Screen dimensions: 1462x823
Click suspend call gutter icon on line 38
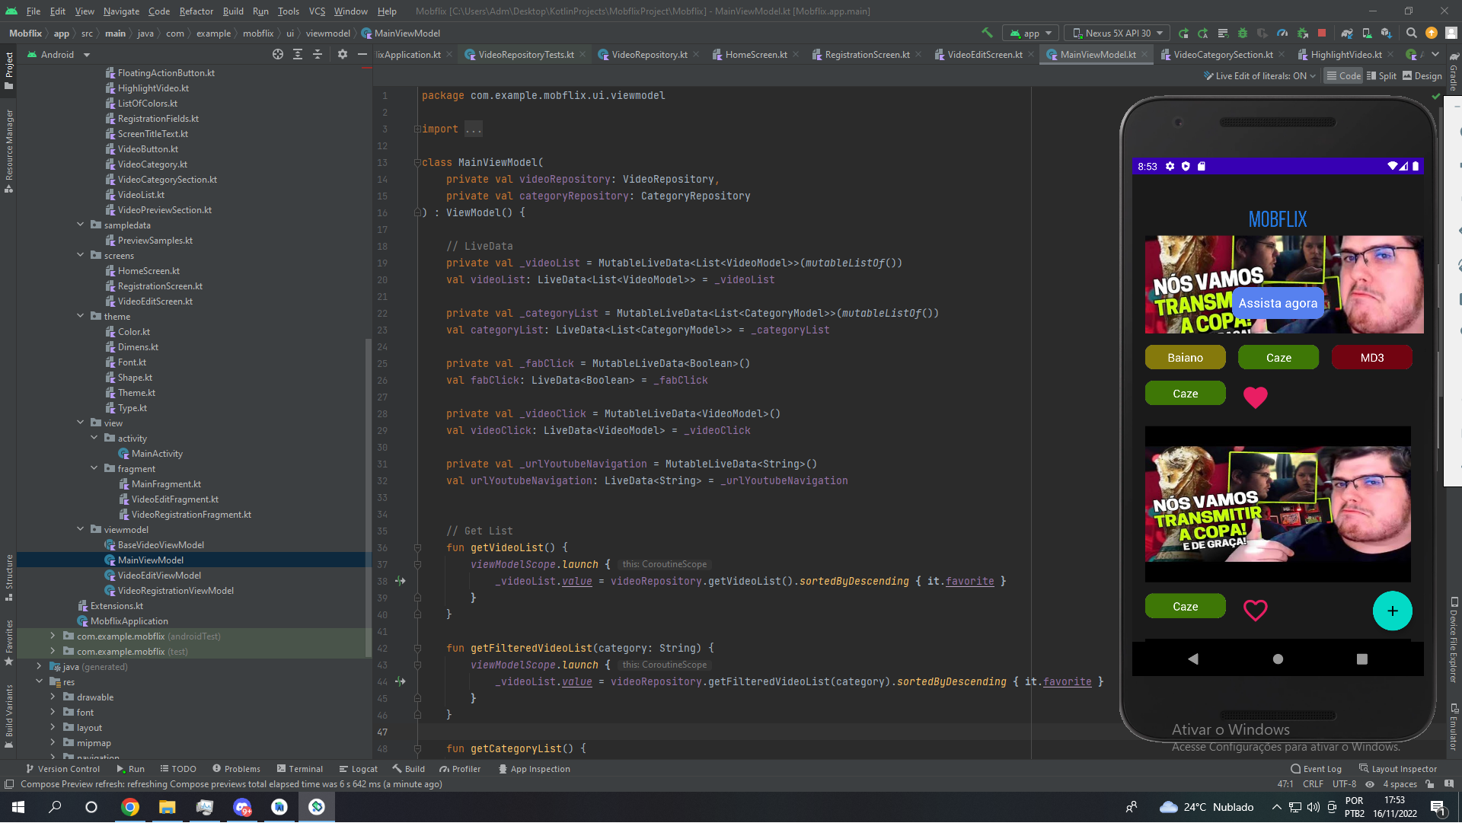click(401, 581)
